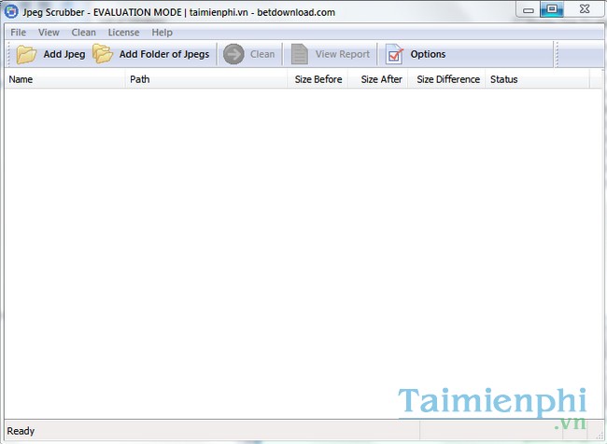The width and height of the screenshot is (607, 444).
Task: Click the Add Jpeg folder icon
Action: 25,54
